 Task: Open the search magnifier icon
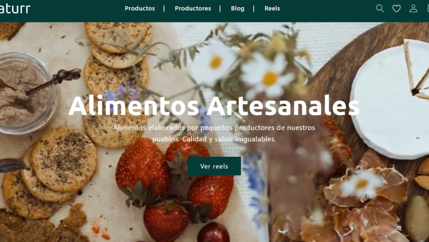tap(380, 8)
